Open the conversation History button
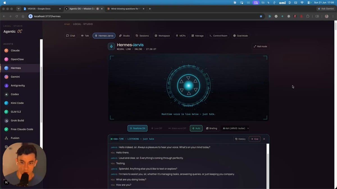Viewport: 337px width, 189px height. tap(240, 139)
